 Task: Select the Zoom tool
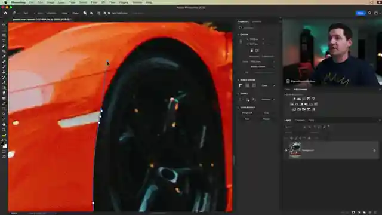pos(4,130)
